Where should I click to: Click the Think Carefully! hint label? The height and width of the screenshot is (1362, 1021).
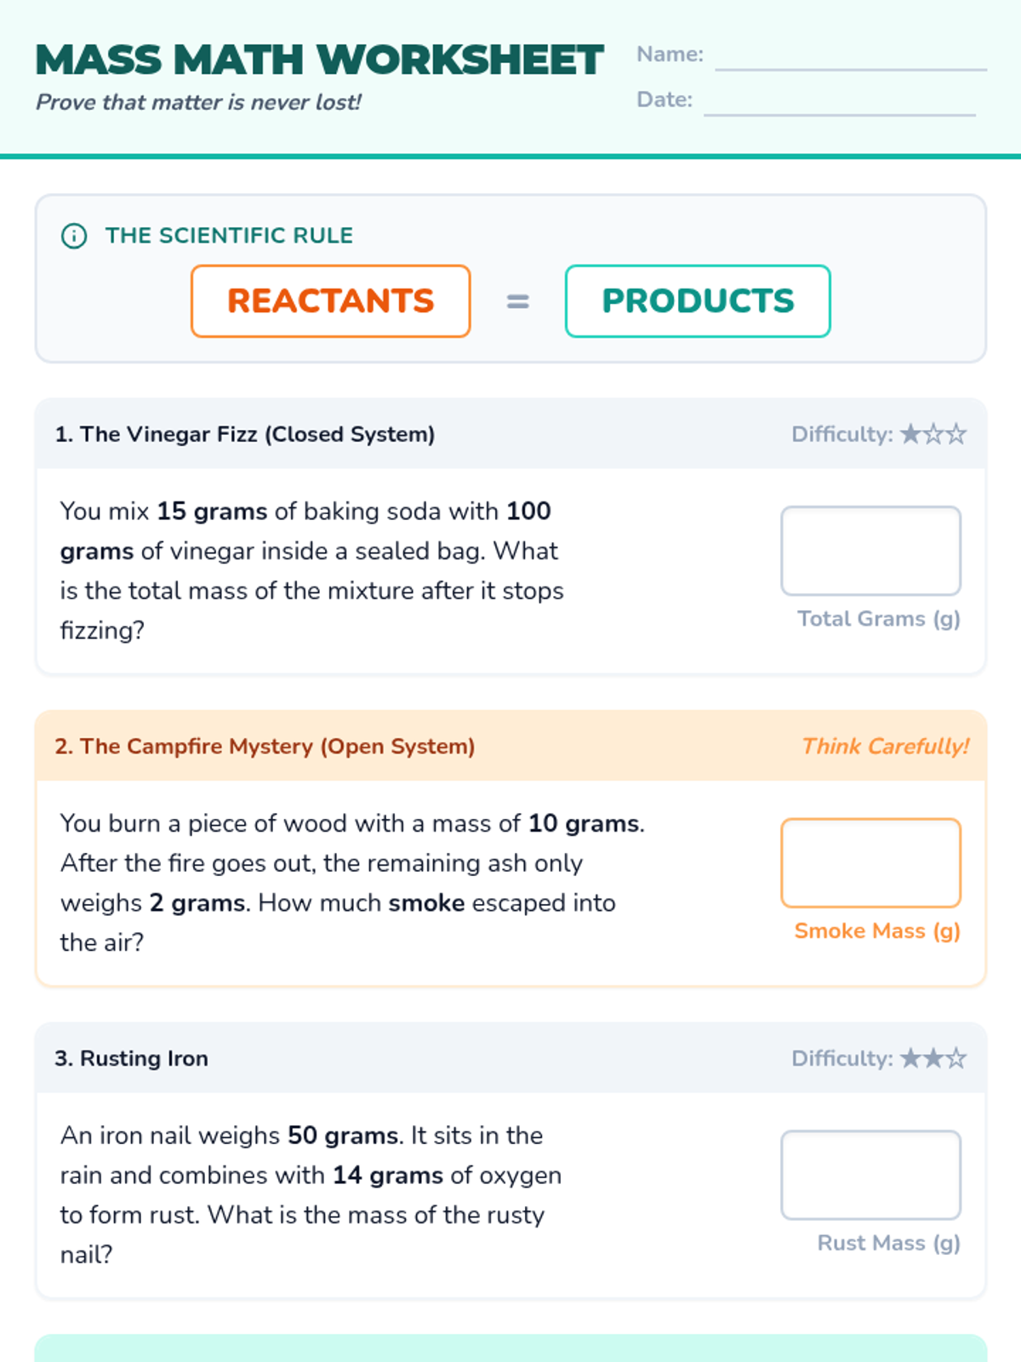point(885,747)
